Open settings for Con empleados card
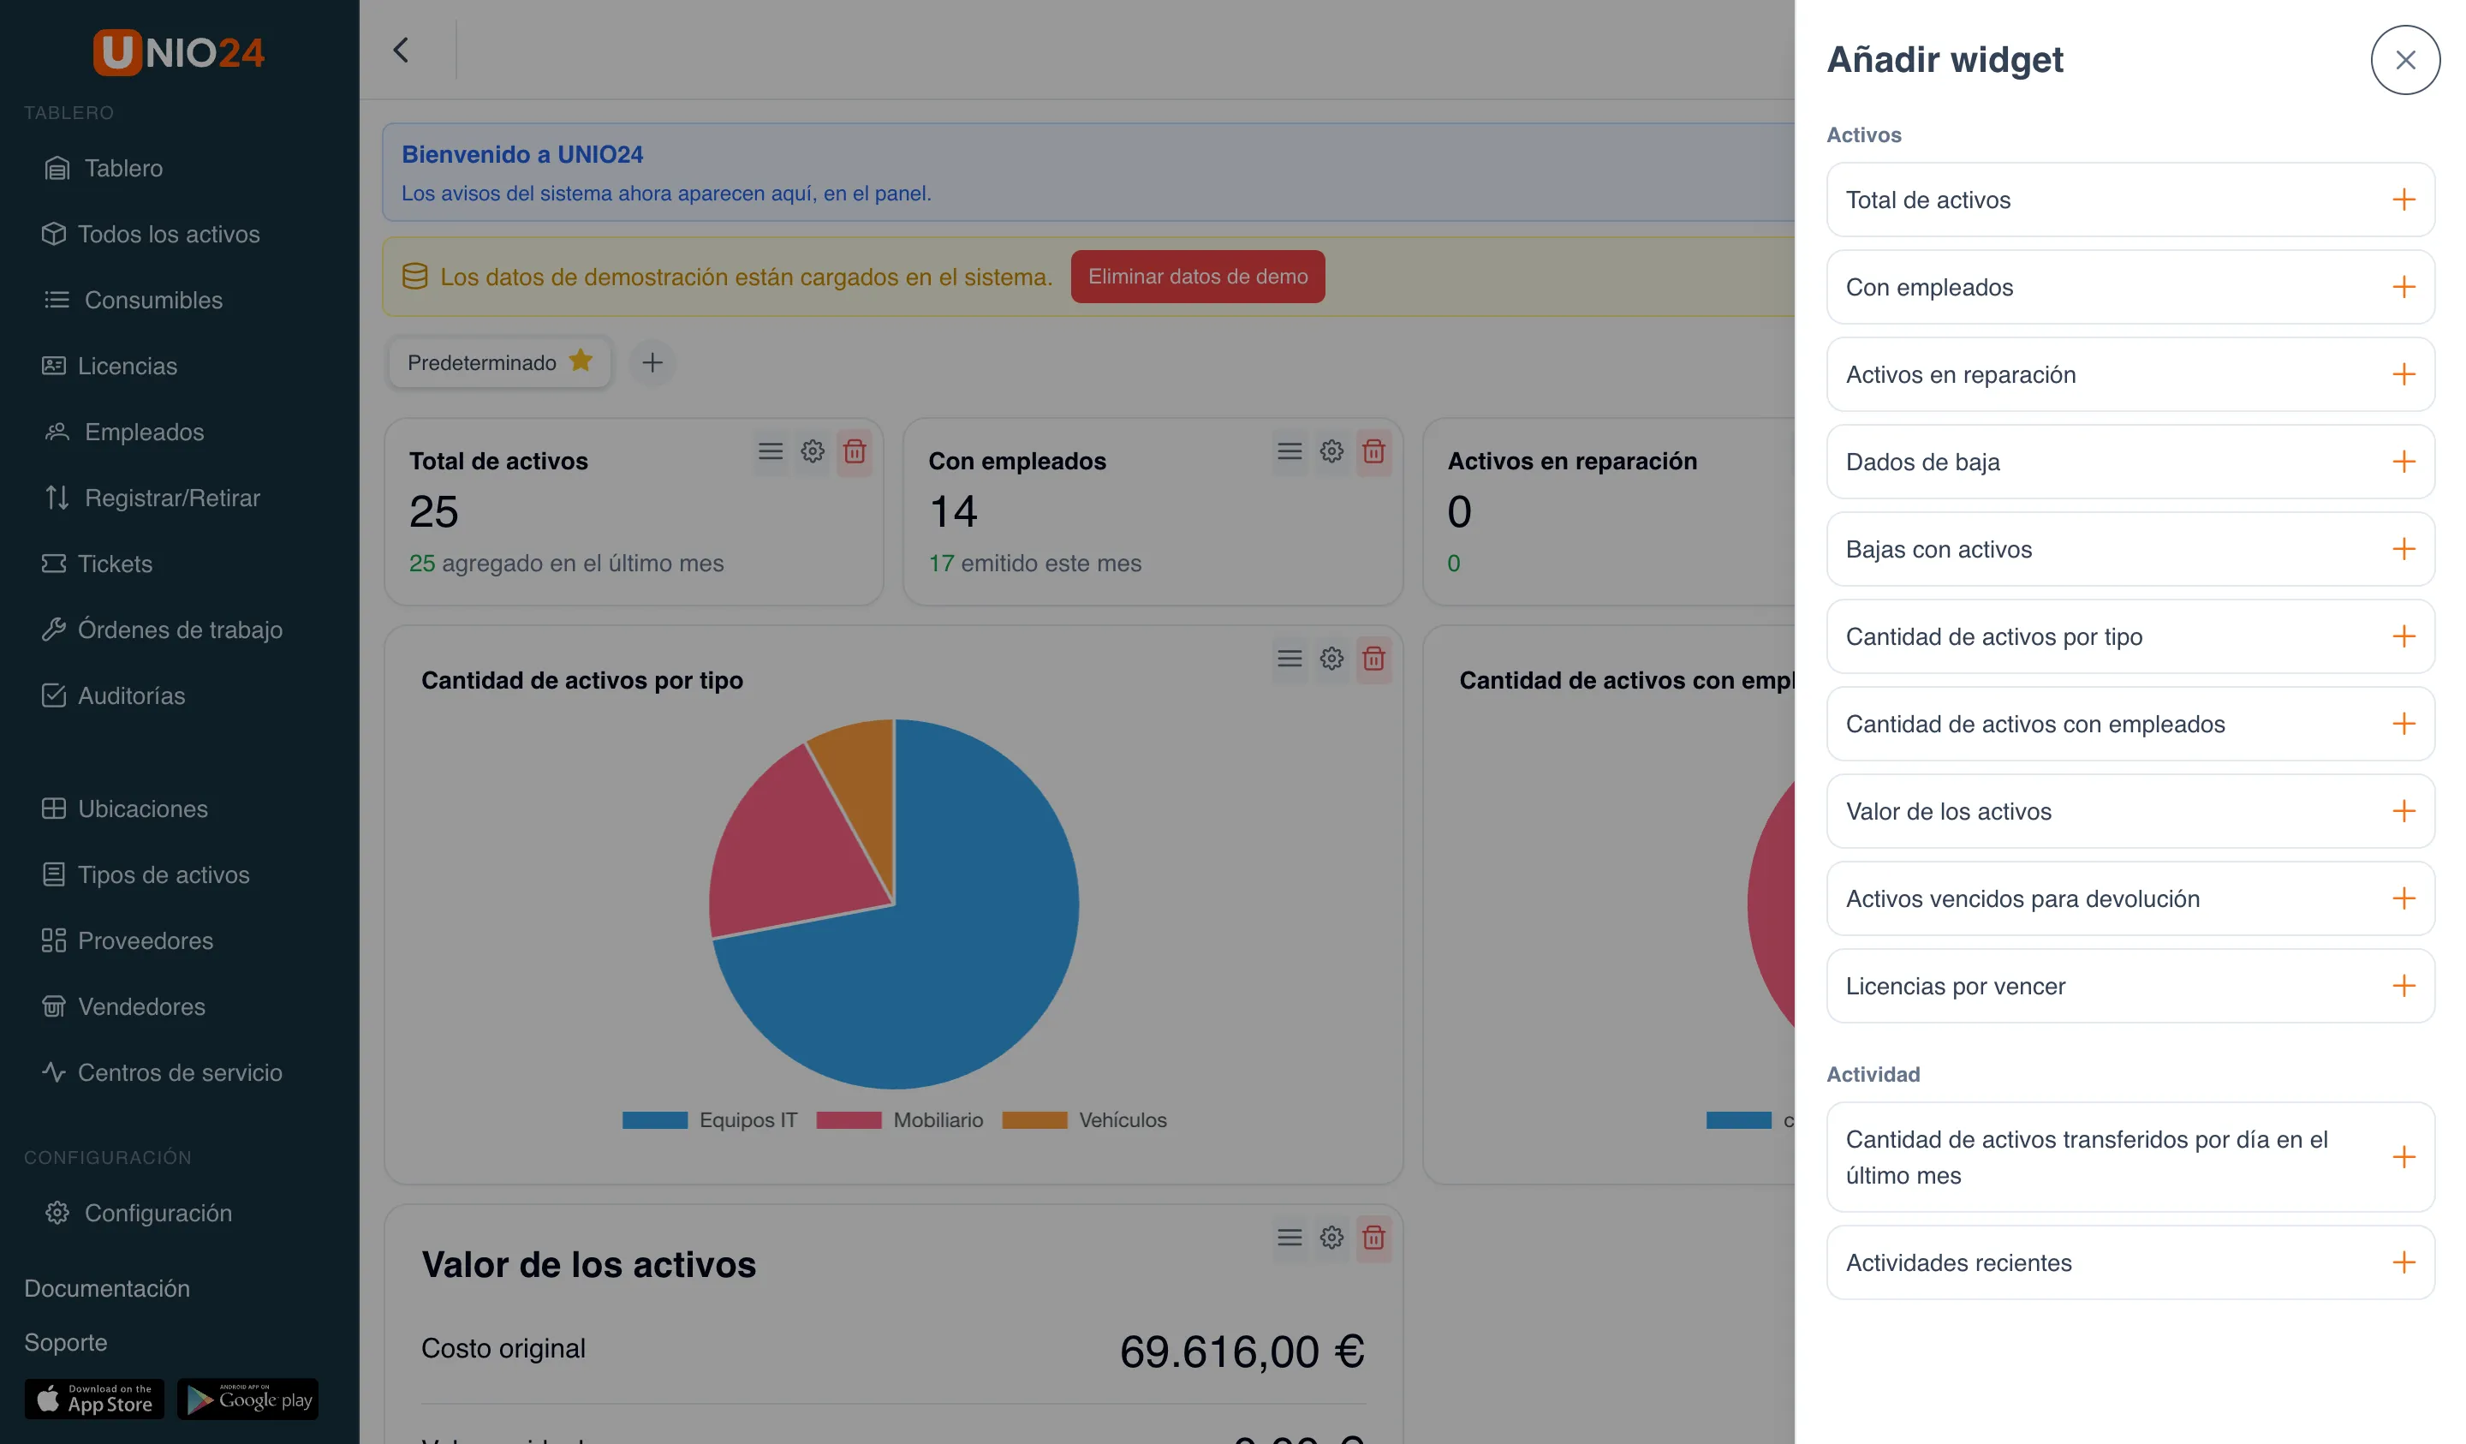This screenshot has height=1444, width=2466. click(x=1331, y=451)
